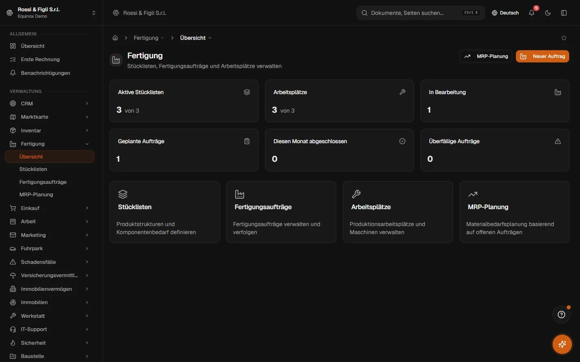This screenshot has width=580, height=362.
Task: Open Erste Rechnung in the sidebar
Action: coord(50,59)
